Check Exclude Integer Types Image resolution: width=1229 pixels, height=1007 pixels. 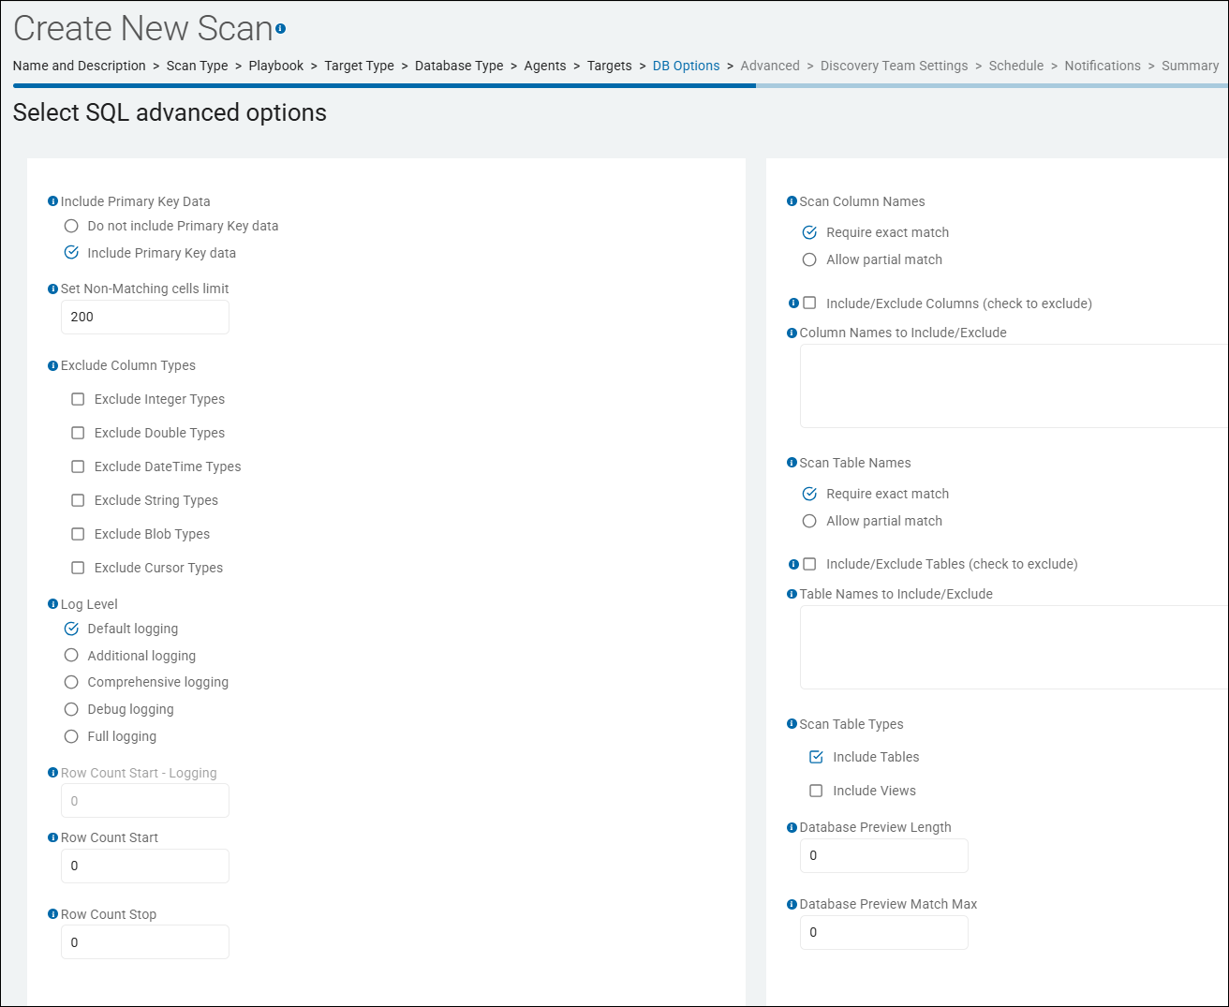(78, 399)
